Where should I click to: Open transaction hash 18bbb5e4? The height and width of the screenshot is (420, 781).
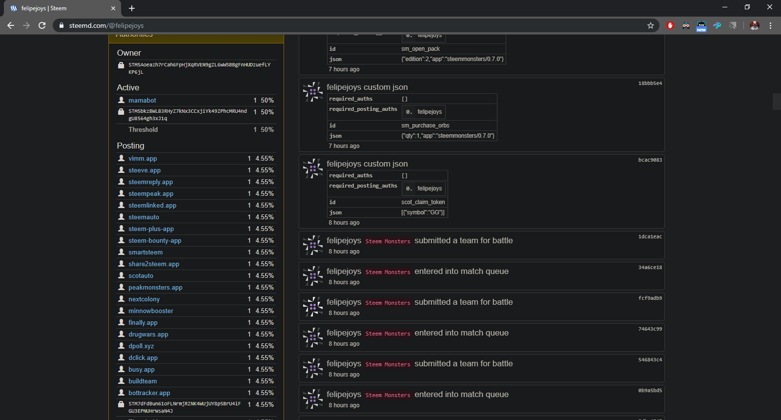pos(650,84)
